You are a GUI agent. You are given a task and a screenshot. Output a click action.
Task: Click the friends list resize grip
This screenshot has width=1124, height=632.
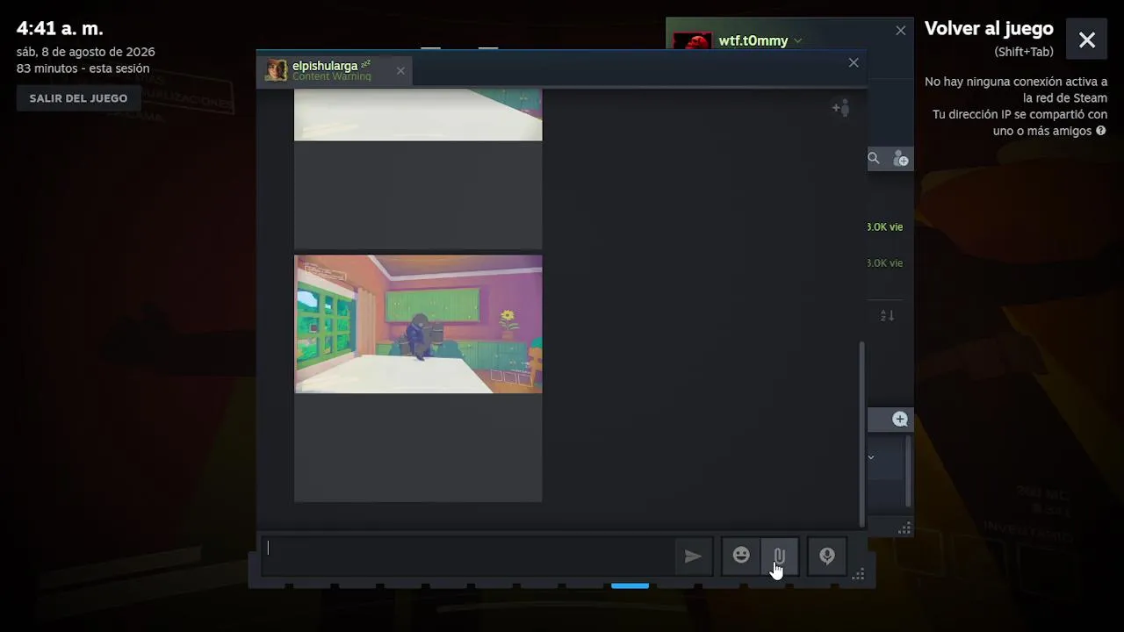[x=904, y=528]
